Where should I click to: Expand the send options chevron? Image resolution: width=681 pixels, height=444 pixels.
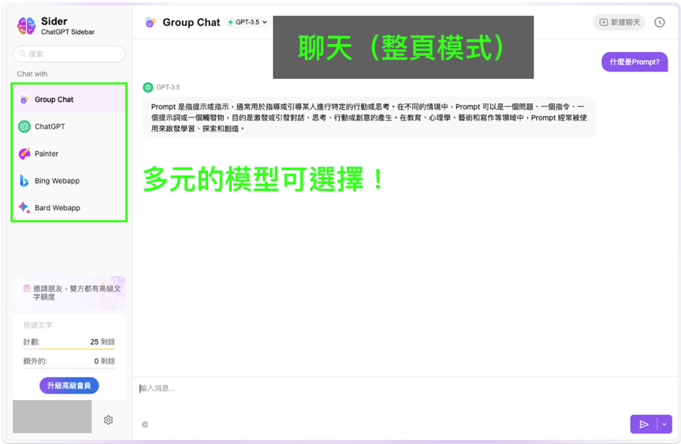pyautogui.click(x=664, y=424)
